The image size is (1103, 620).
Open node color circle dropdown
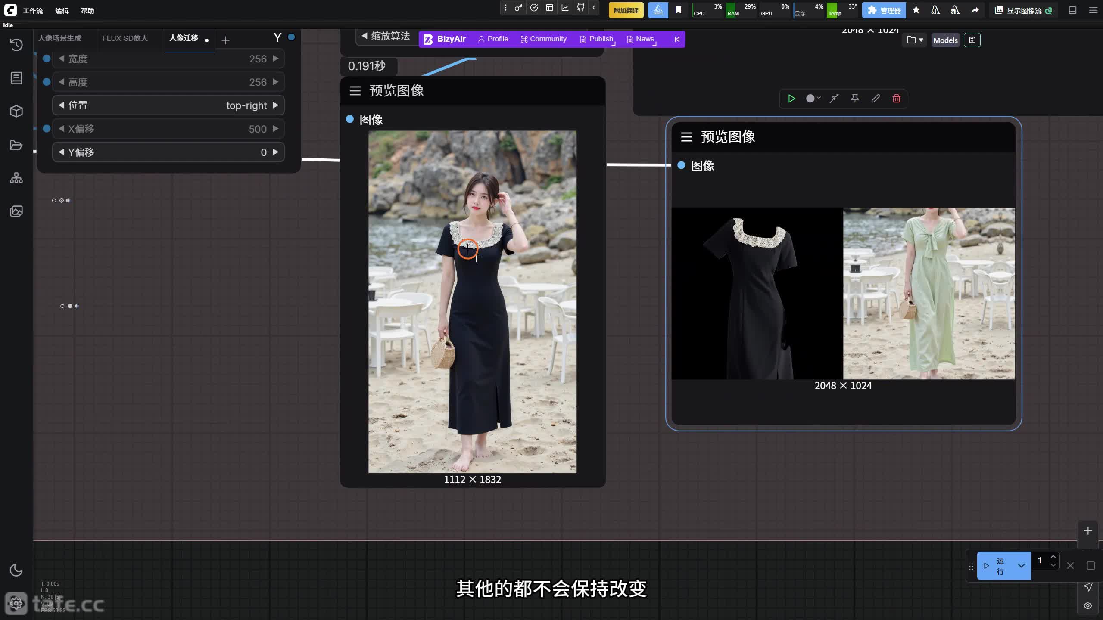(813, 99)
